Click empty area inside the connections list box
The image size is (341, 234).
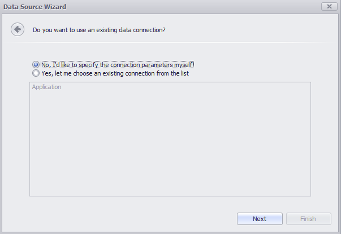[x=170, y=143]
